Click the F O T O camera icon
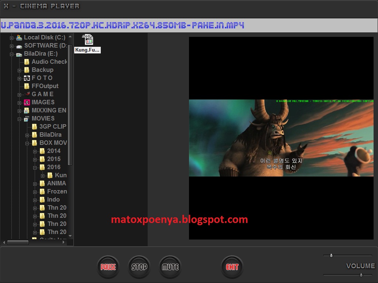Viewport: 378px width, 283px height. tap(27, 78)
